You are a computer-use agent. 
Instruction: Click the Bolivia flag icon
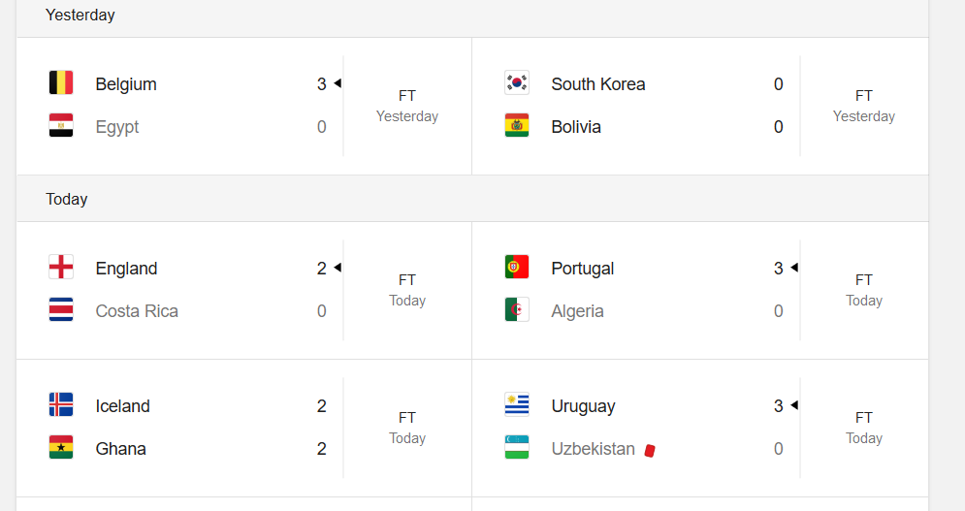(517, 125)
